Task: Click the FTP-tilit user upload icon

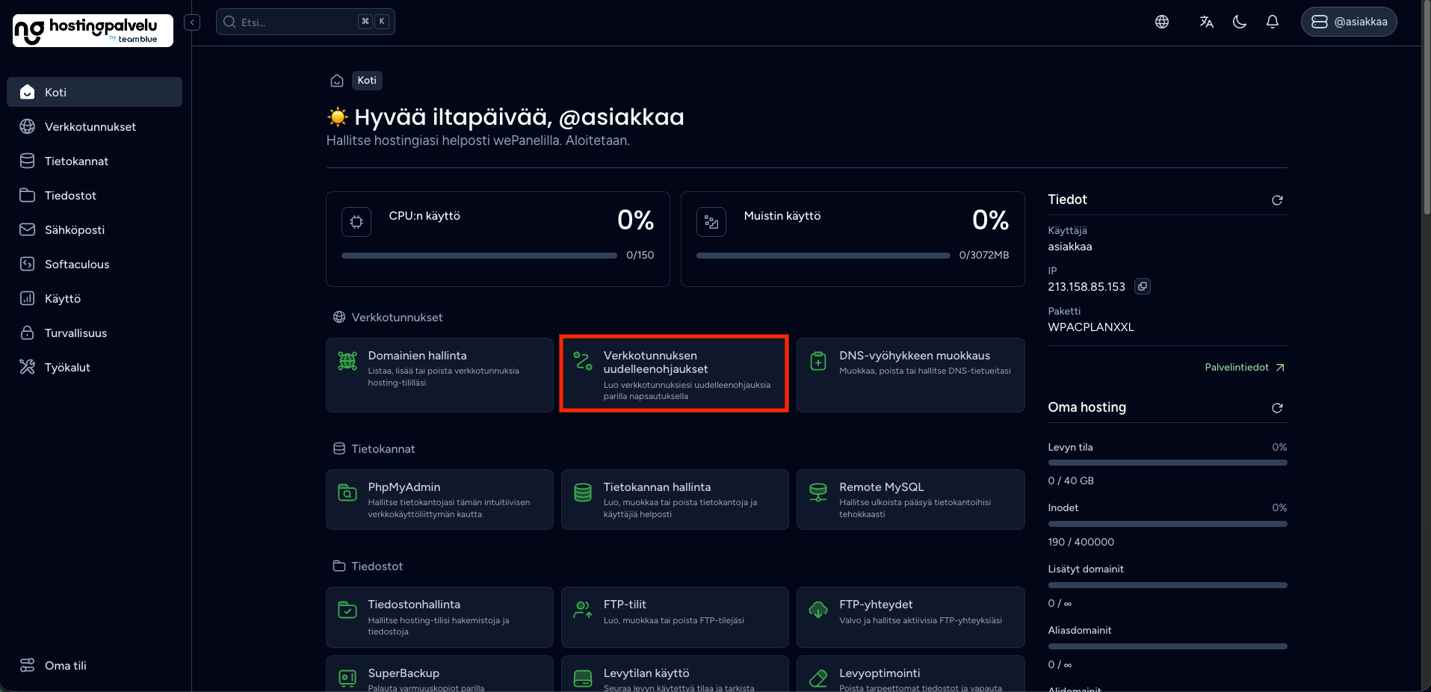Action: point(583,610)
